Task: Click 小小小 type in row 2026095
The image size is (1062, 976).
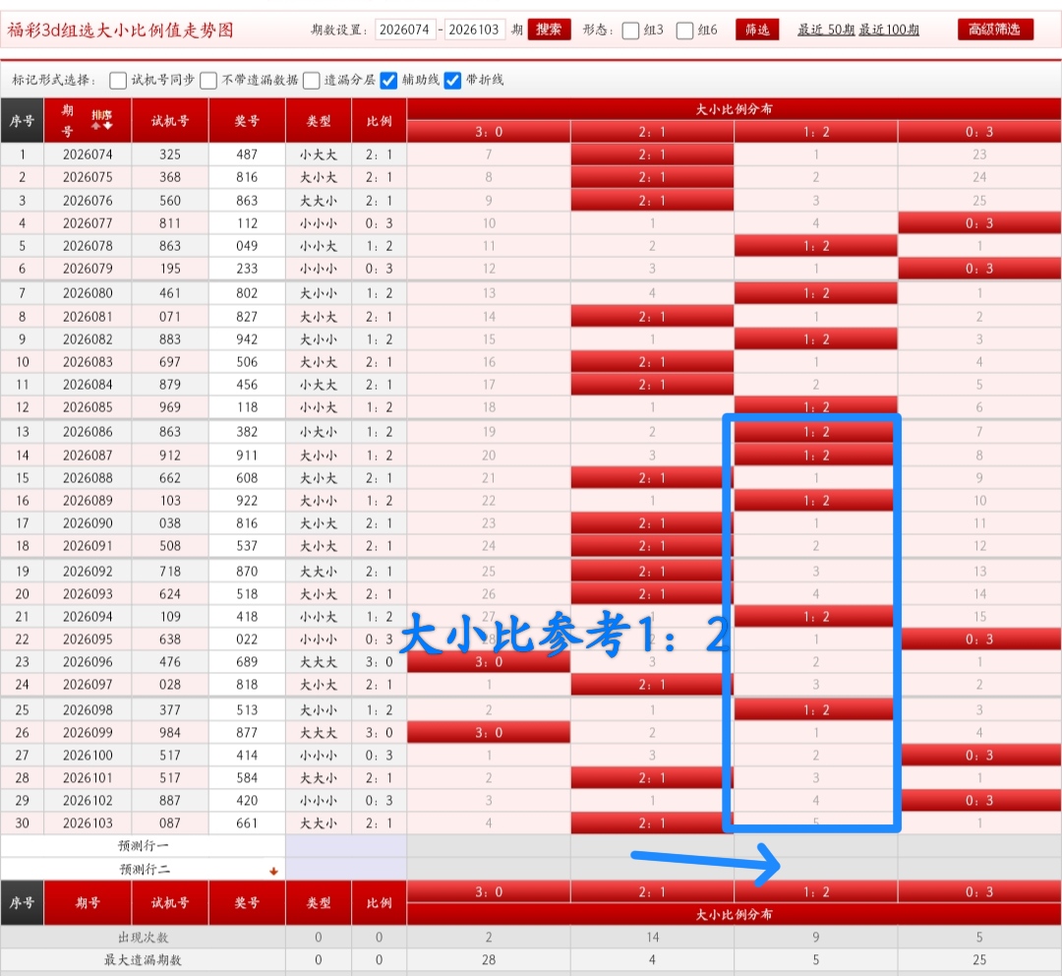Action: (x=319, y=640)
